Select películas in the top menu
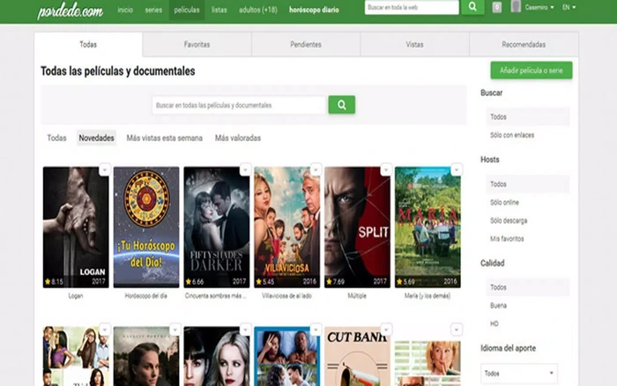The height and width of the screenshot is (386, 617). point(187,10)
